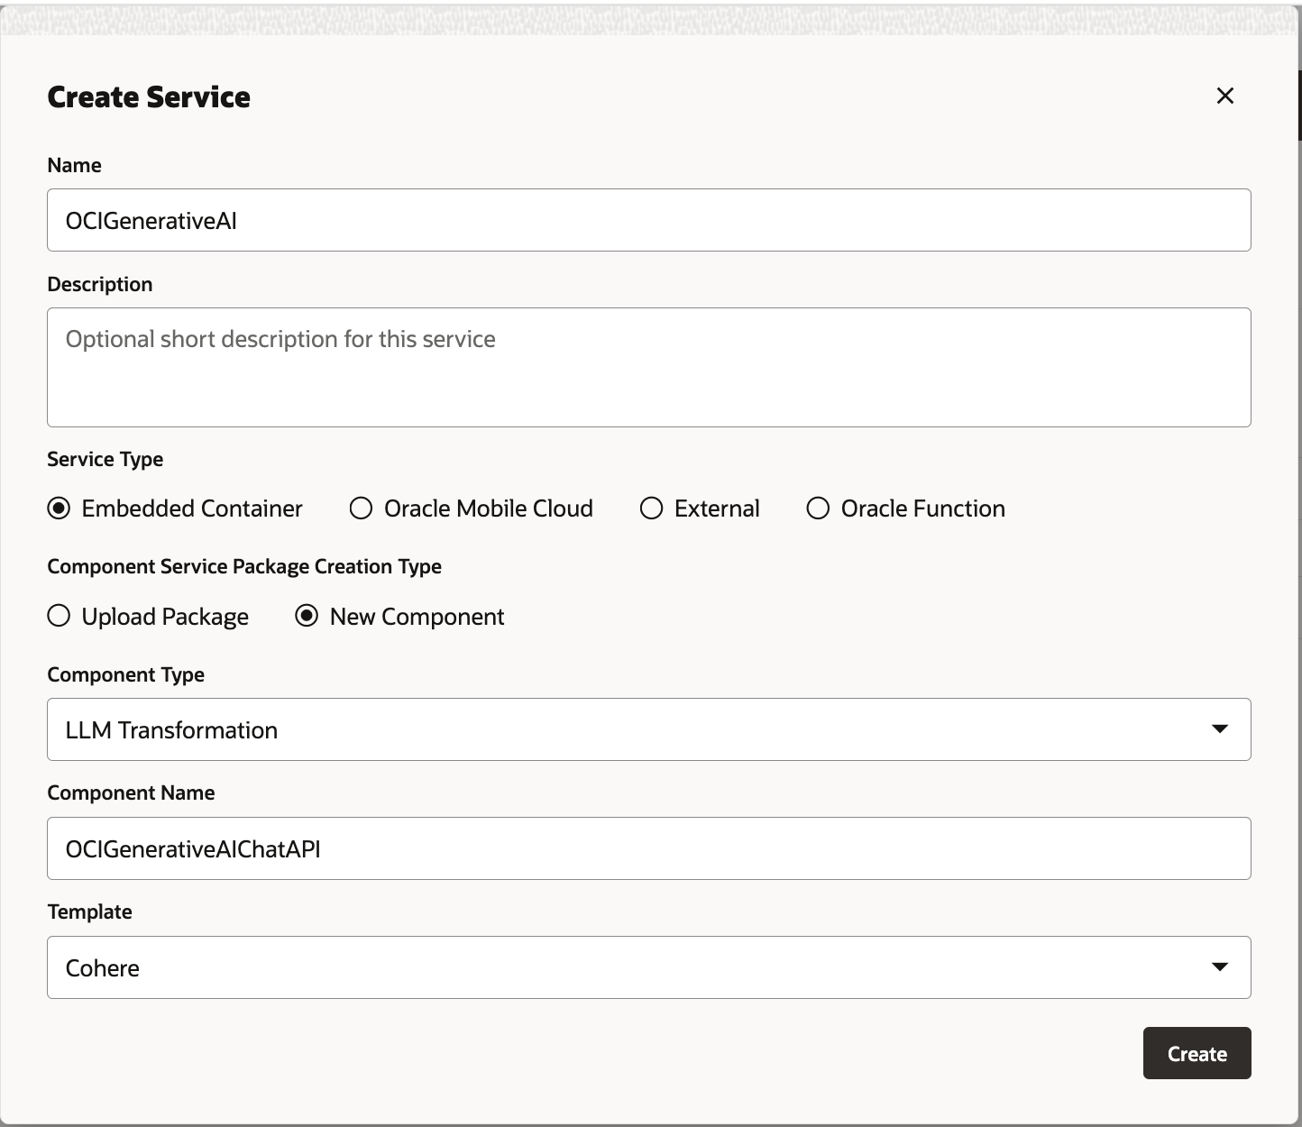This screenshot has height=1127, width=1302.
Task: Select the New Component radio button
Action: point(307,617)
